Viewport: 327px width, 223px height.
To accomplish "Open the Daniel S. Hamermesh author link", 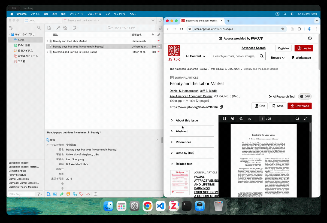I will click(184, 91).
